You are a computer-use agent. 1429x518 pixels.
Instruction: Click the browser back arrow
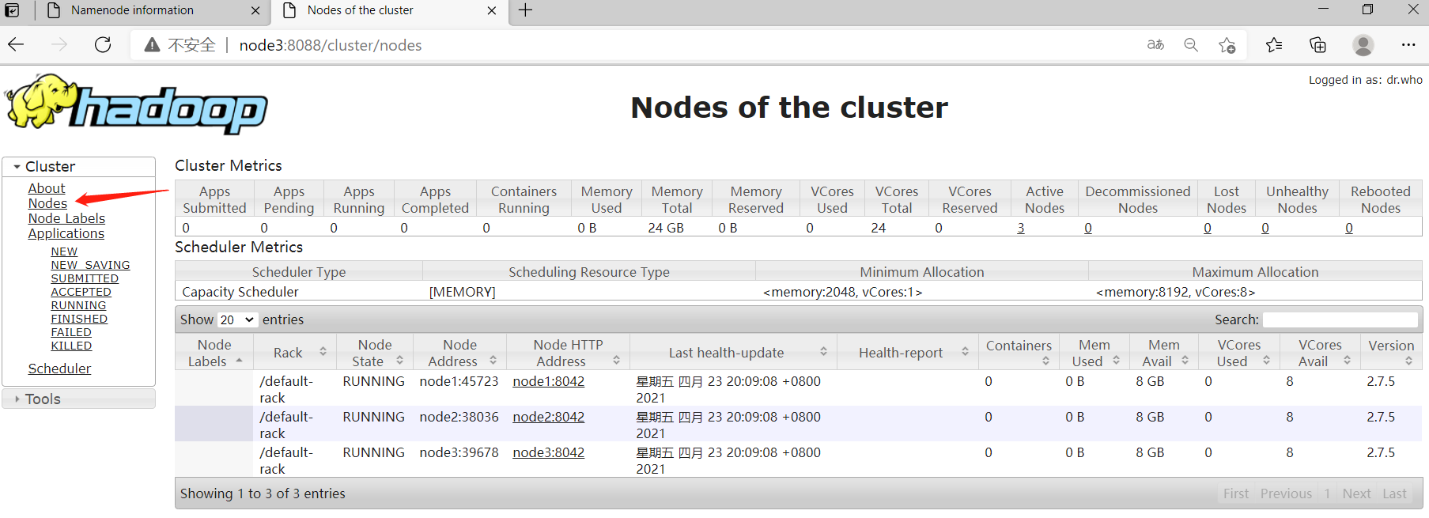pos(16,45)
